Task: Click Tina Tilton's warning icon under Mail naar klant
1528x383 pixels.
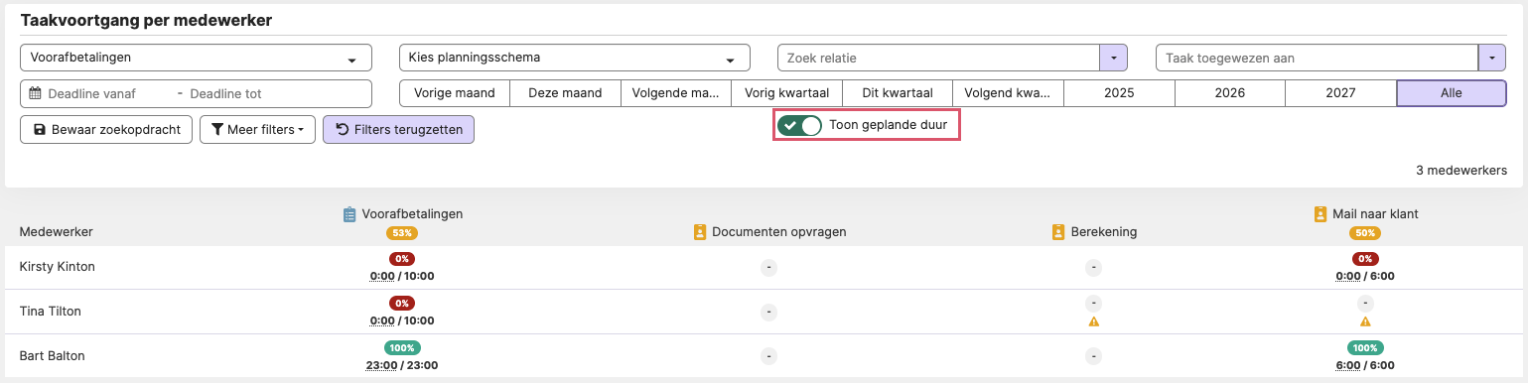Action: click(x=1365, y=321)
